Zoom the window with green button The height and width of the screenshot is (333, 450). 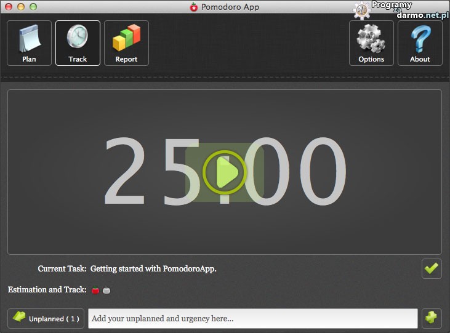point(33,7)
